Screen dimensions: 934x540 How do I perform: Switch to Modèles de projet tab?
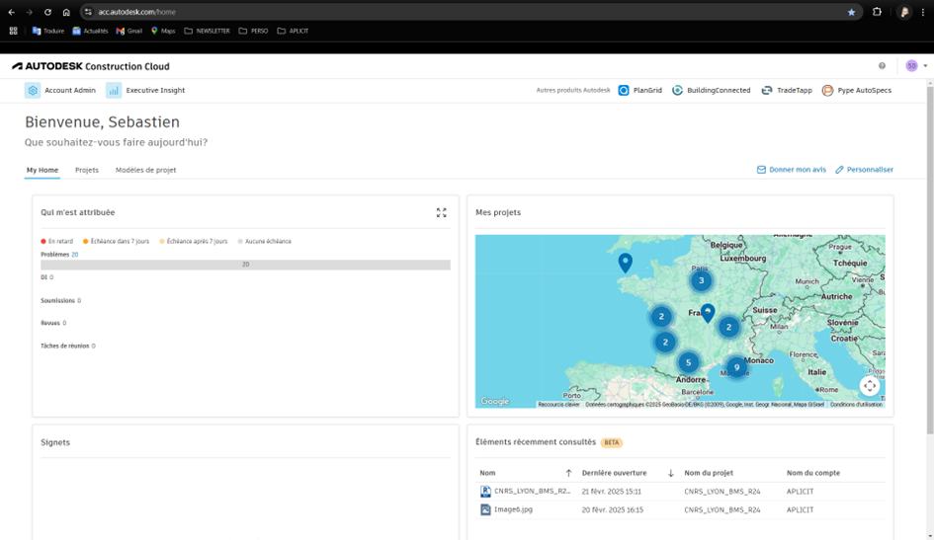click(x=145, y=170)
